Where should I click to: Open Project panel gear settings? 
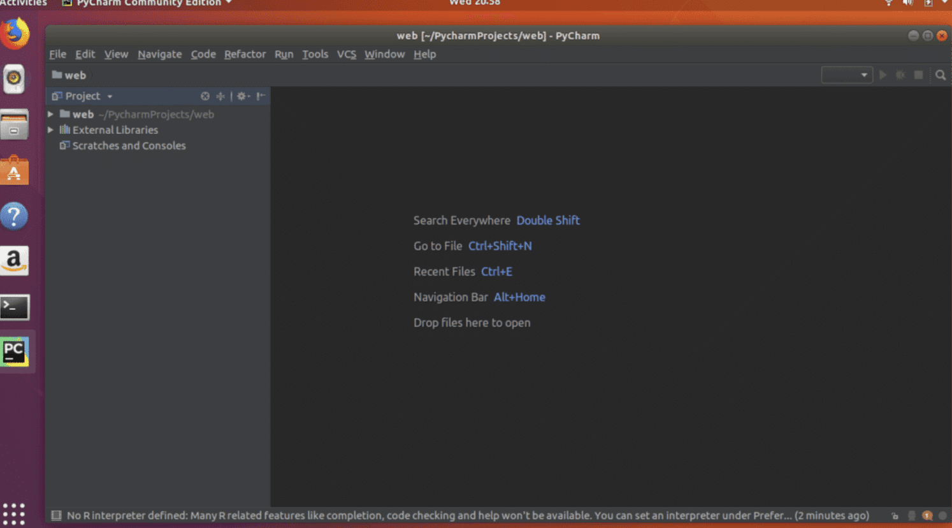243,96
